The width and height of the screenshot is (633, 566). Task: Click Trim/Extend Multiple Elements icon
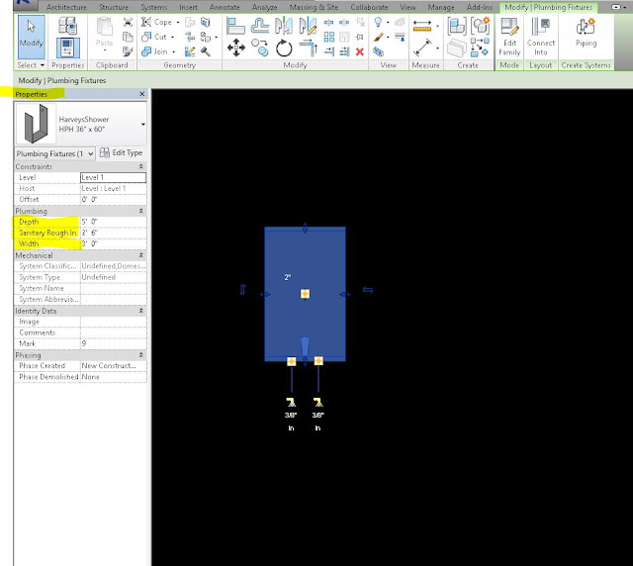(x=344, y=51)
